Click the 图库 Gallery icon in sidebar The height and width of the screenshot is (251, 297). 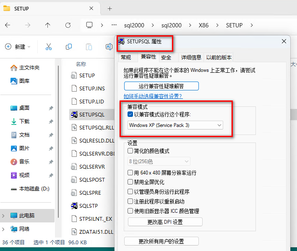click(x=13, y=81)
